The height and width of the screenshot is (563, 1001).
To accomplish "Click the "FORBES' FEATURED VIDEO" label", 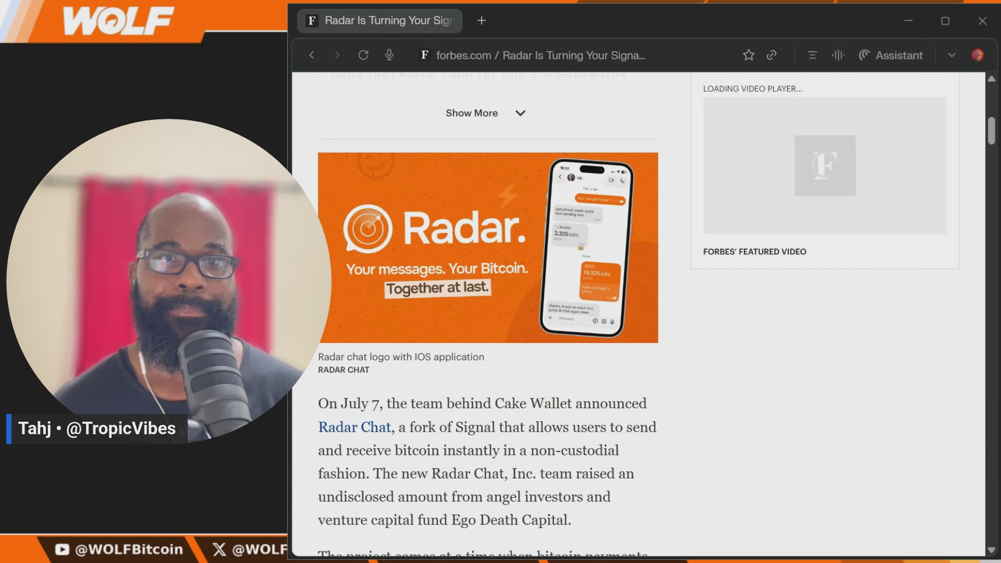I will point(754,252).
